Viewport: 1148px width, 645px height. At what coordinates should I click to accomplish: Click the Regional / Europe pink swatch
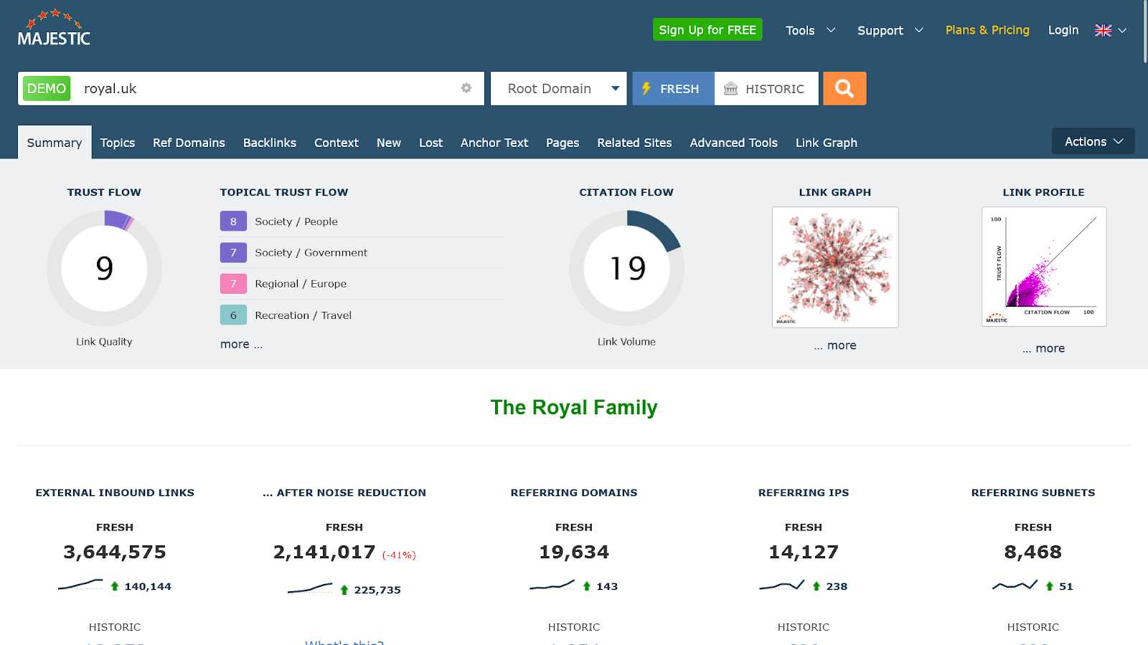tap(233, 284)
